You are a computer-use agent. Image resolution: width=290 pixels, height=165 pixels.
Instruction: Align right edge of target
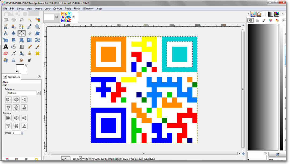click(x=24, y=100)
